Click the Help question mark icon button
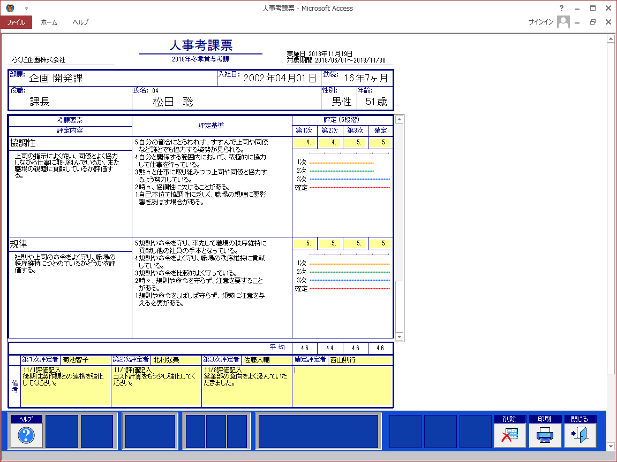This screenshot has height=462, width=617. coord(26,435)
